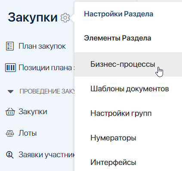Image resolution: width=182 pixels, height=171 pixels.
Task: Open Настройки Раздела from the popup menu
Action: [x=119, y=14]
